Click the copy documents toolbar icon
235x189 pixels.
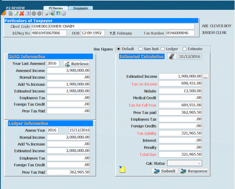tap(27, 14)
